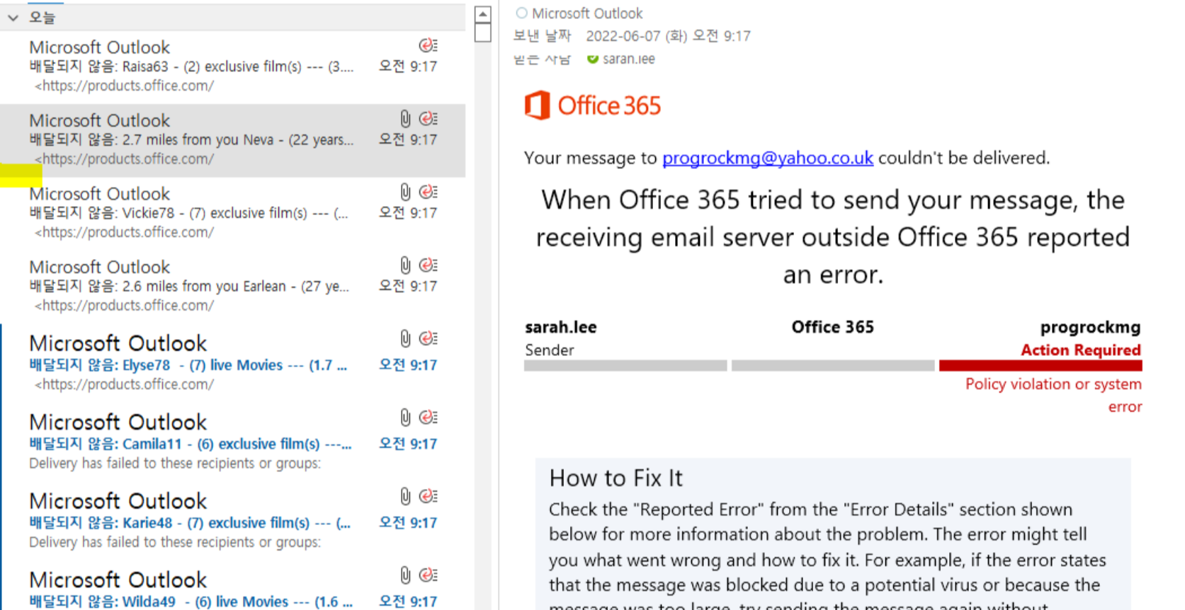Click the 'How to Fix It' heading
This screenshot has width=1185, height=610.
pos(616,478)
